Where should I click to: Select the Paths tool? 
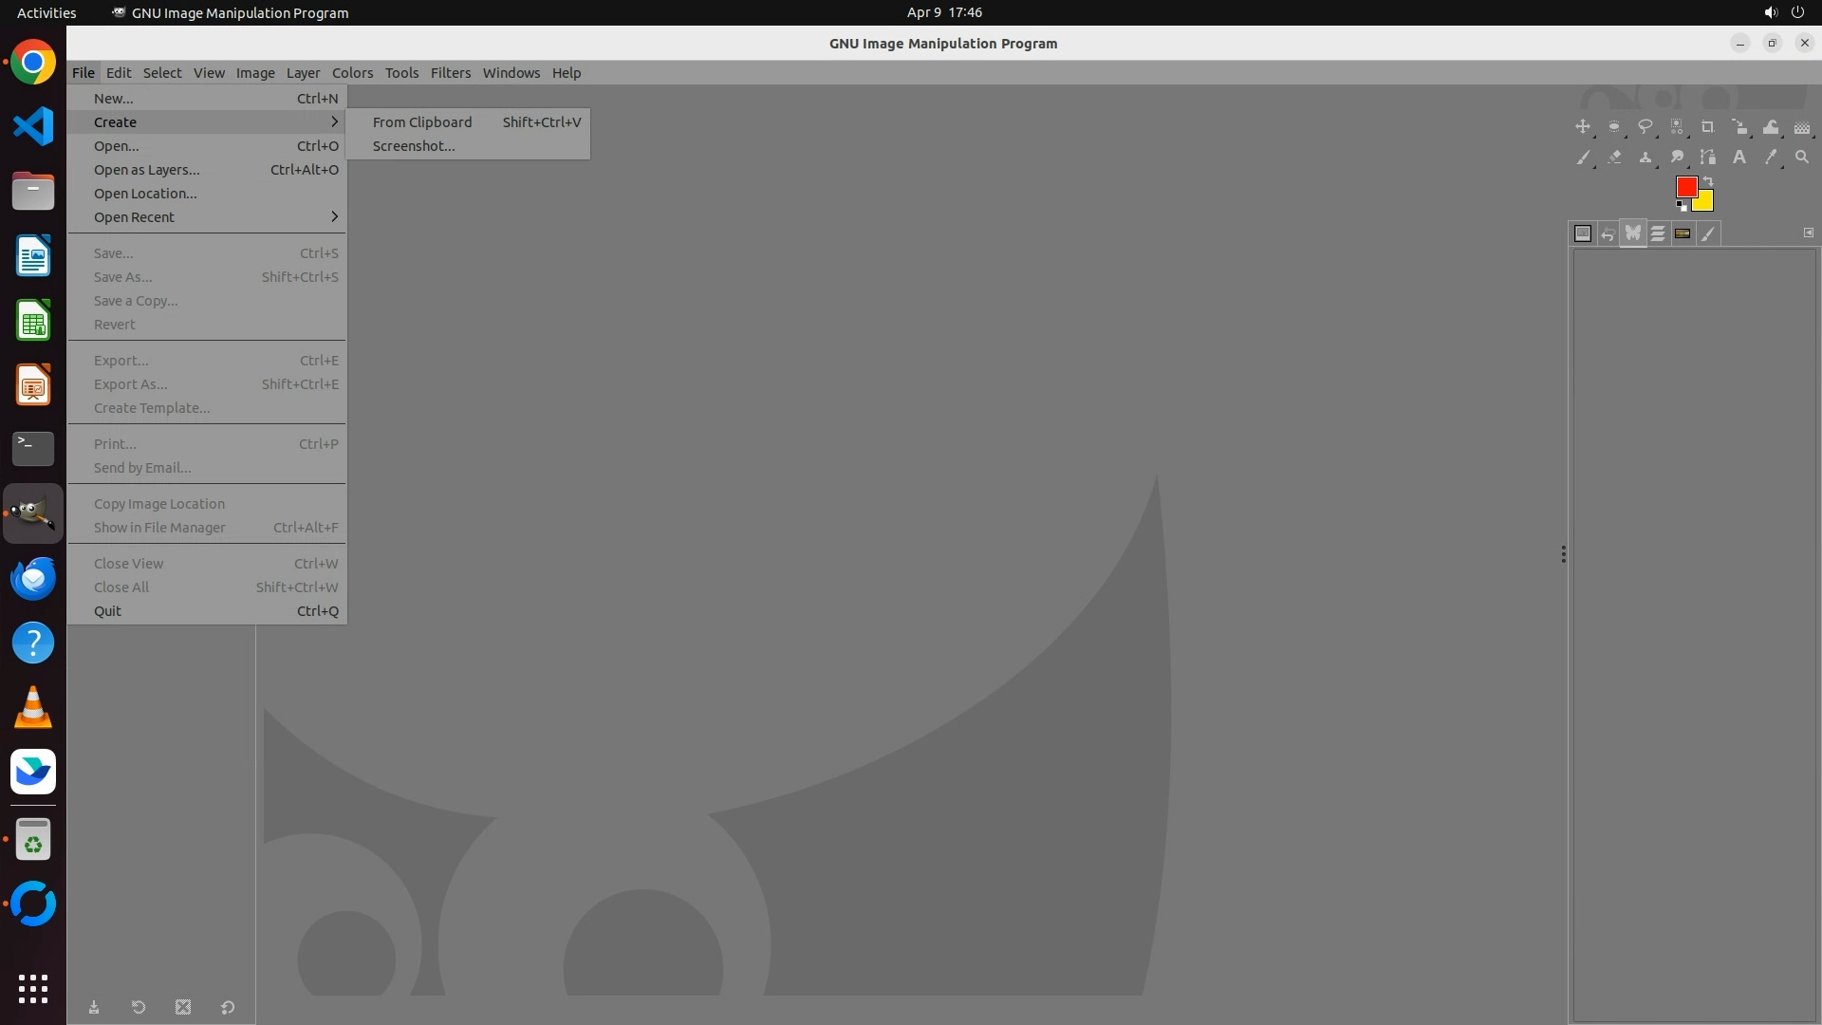[x=1708, y=158]
